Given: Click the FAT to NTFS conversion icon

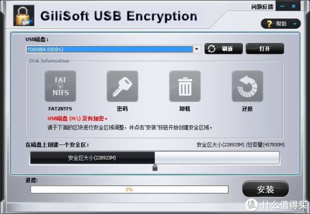Looking at the screenshot, I should click(60, 86).
